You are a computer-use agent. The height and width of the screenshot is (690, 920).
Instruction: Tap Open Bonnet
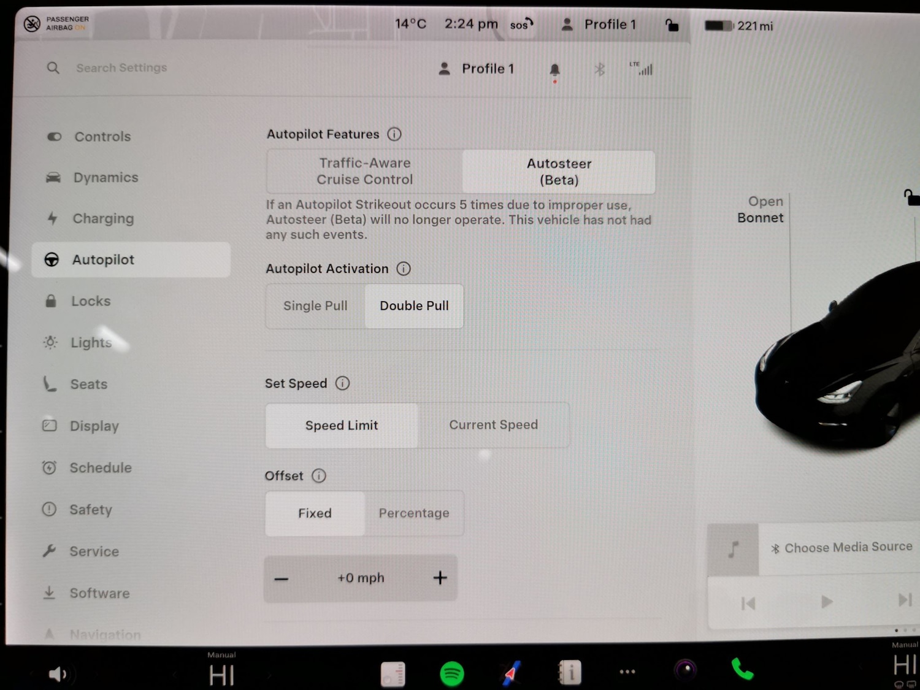coord(761,209)
